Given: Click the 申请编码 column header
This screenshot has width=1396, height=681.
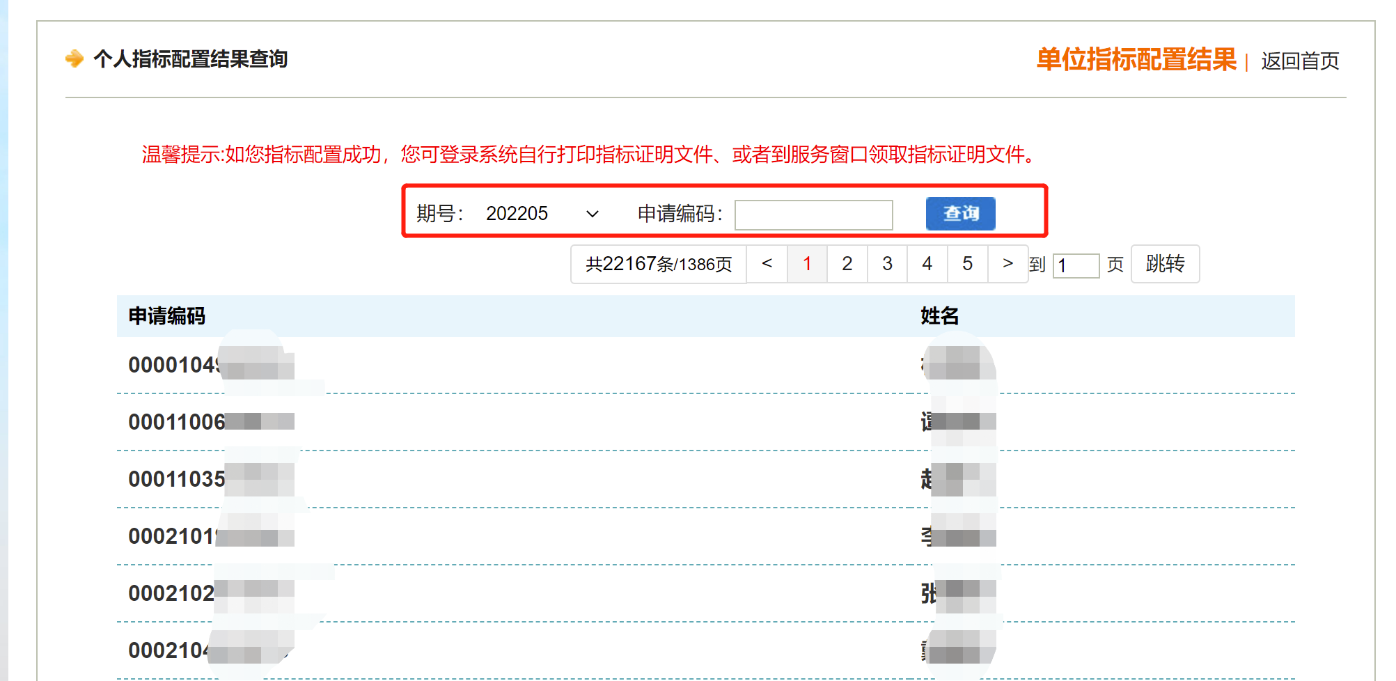Looking at the screenshot, I should [167, 316].
